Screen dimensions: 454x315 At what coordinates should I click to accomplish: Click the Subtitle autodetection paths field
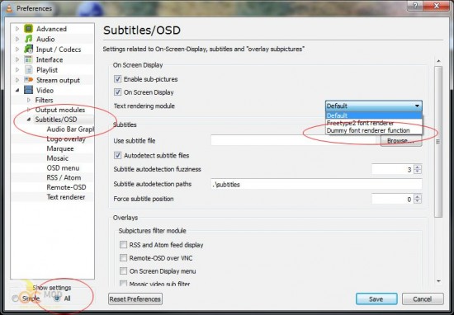point(316,184)
